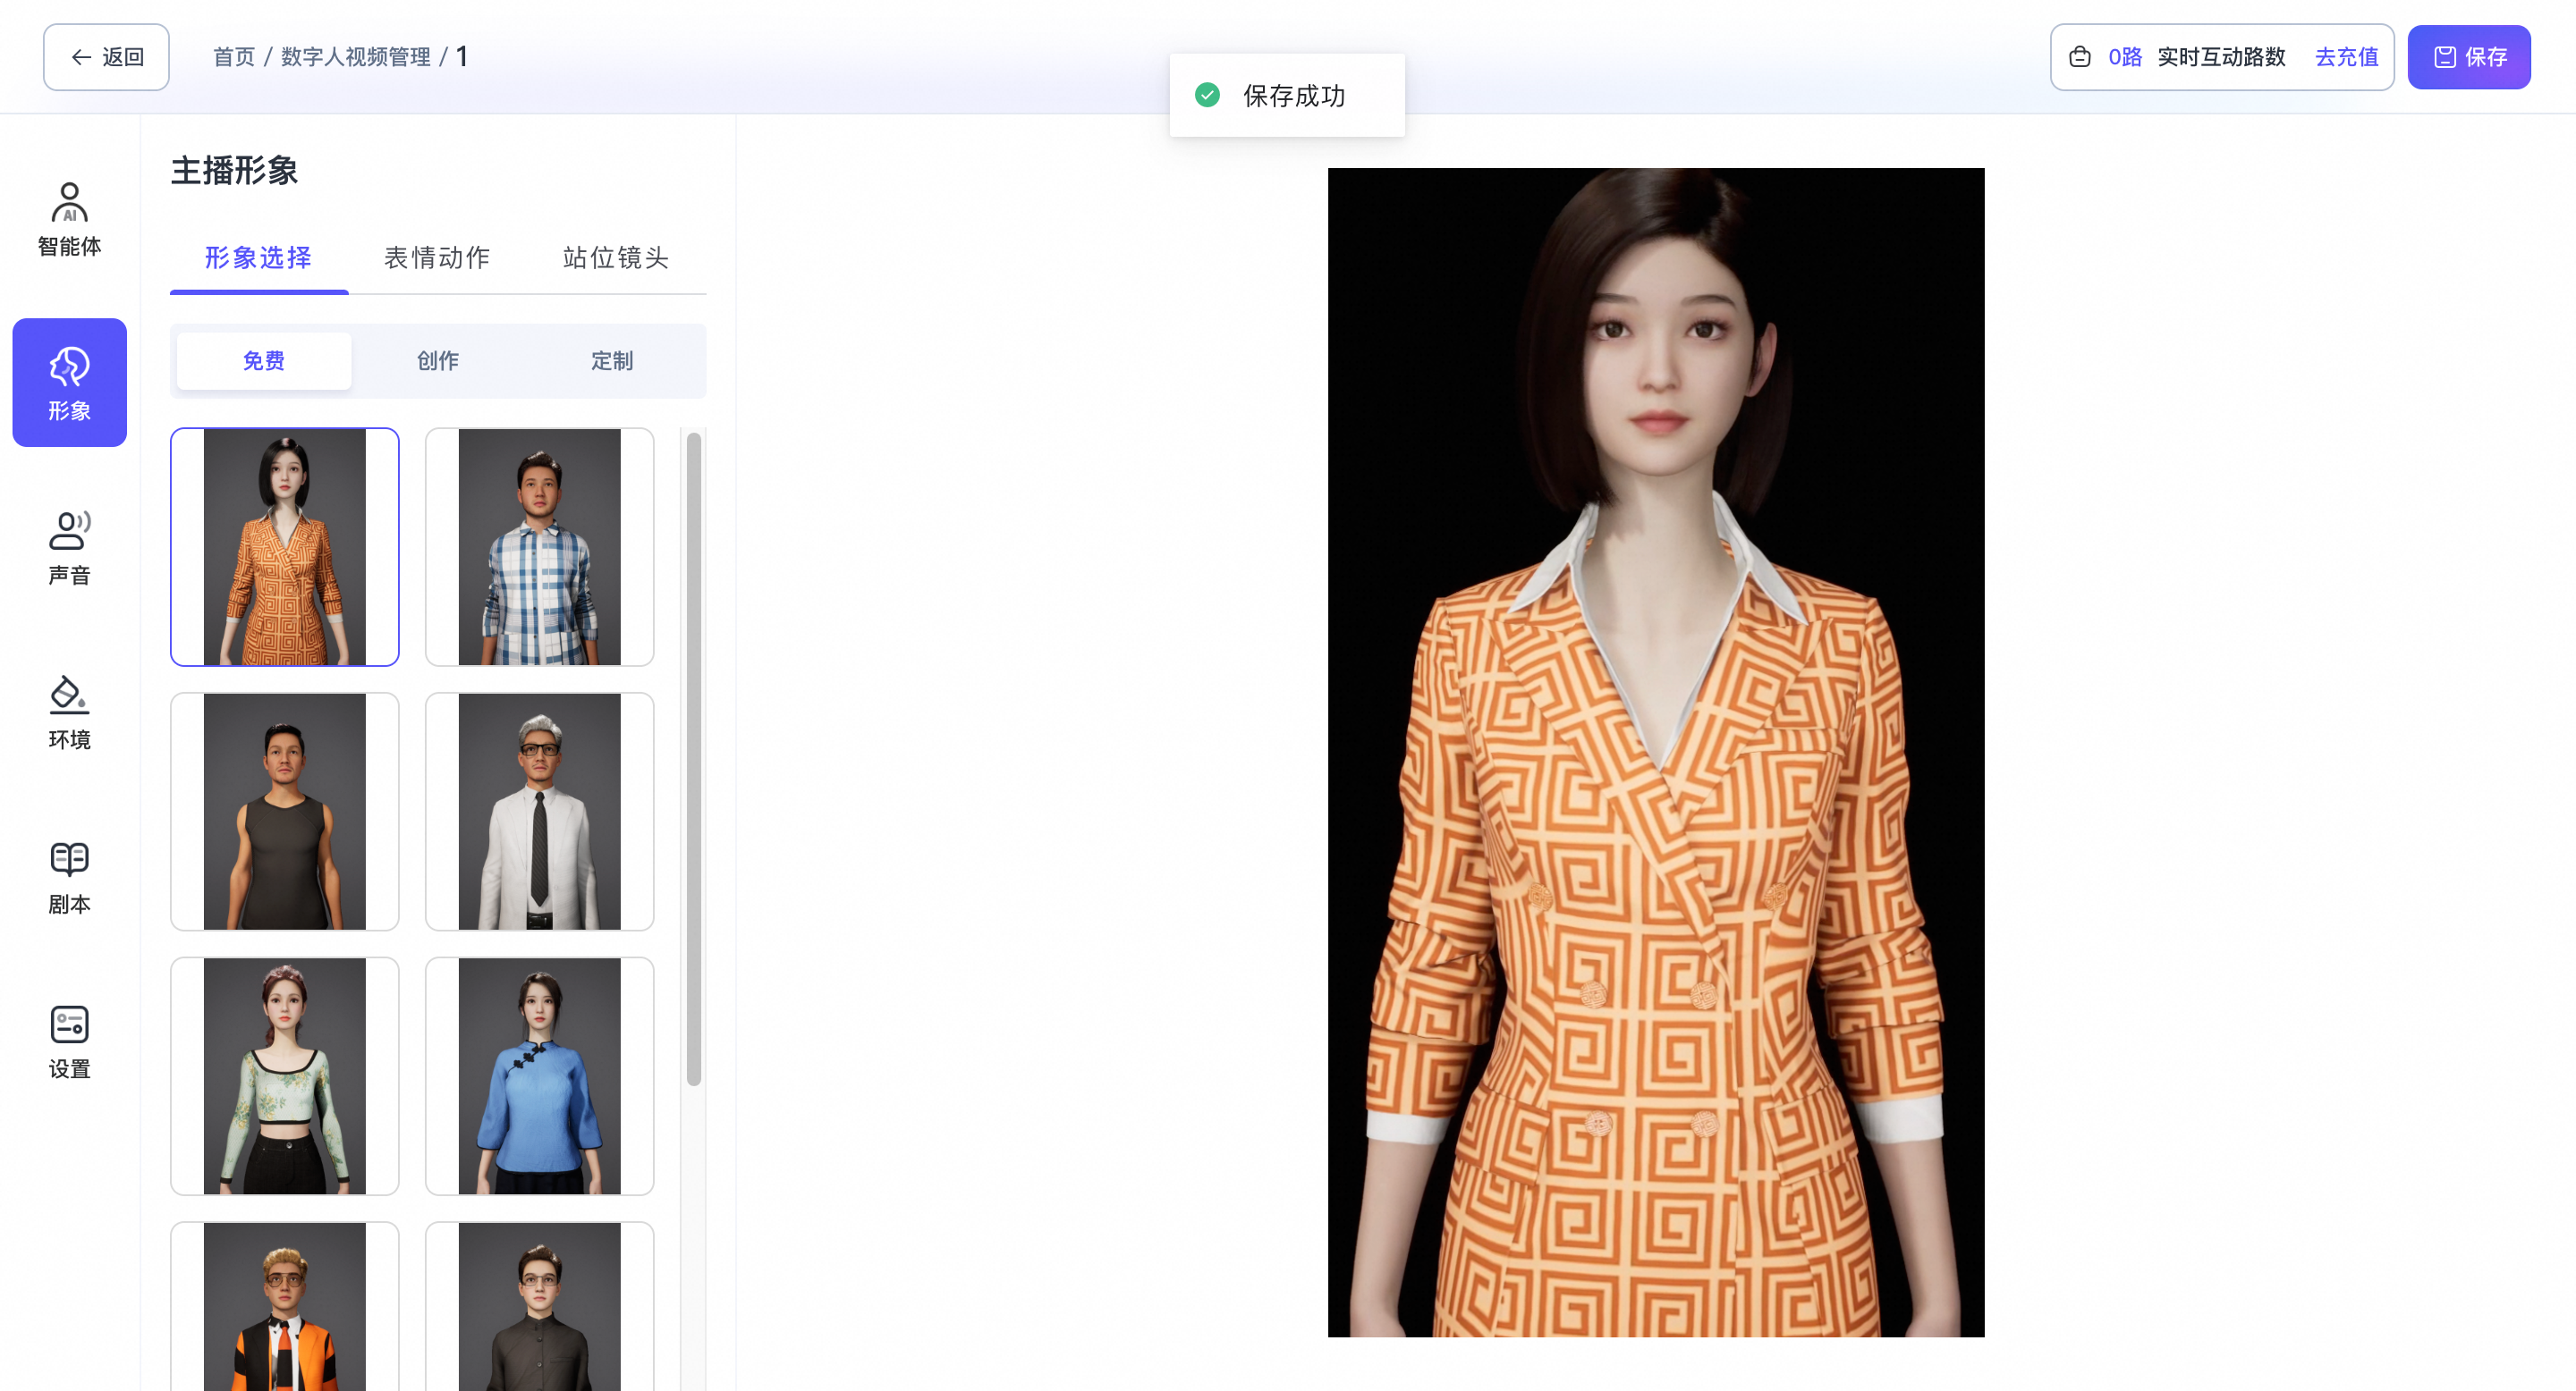Click the green check icon in the toast
Screen dimensions: 2576x1391
(1207, 95)
